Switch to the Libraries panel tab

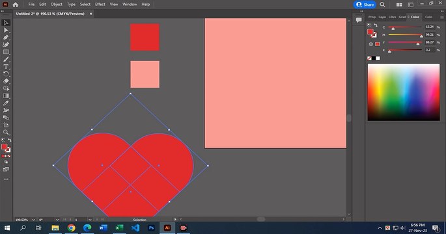coord(392,17)
